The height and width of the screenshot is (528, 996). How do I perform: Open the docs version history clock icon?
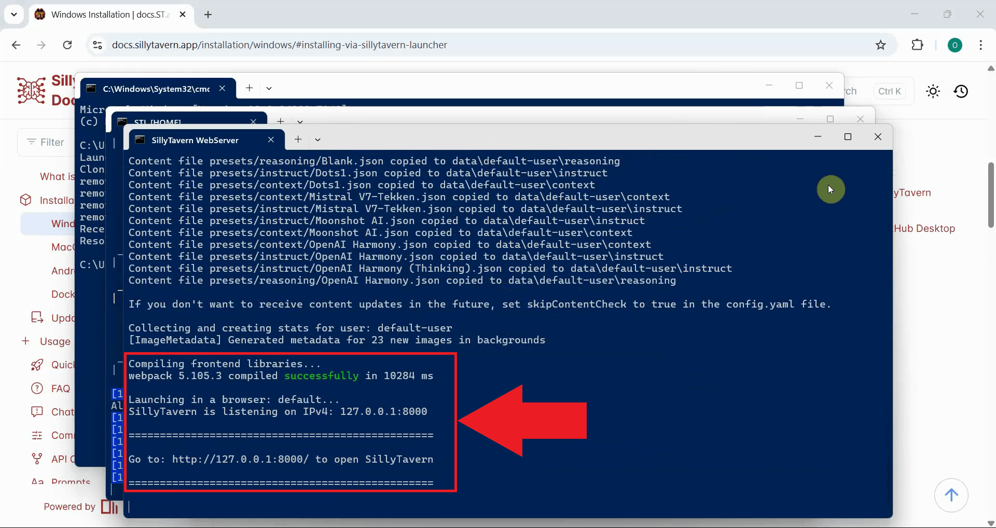point(961,92)
